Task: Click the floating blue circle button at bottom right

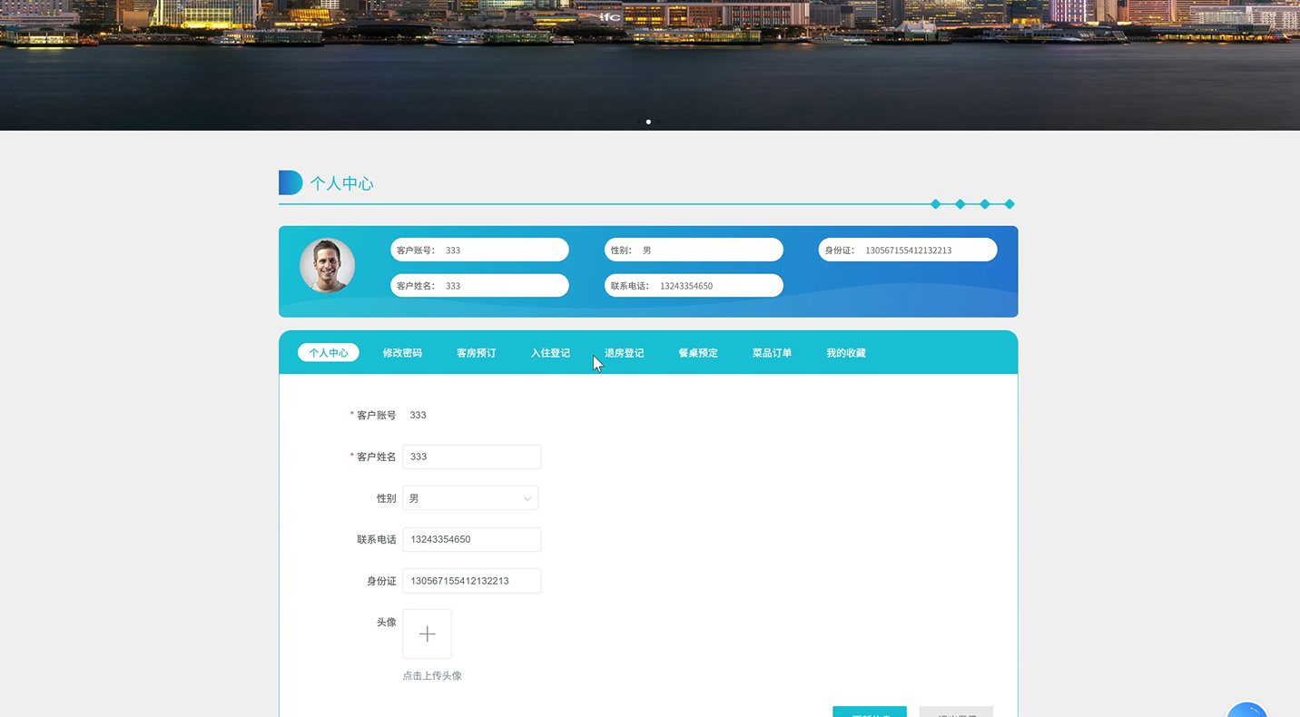Action: click(1246, 712)
